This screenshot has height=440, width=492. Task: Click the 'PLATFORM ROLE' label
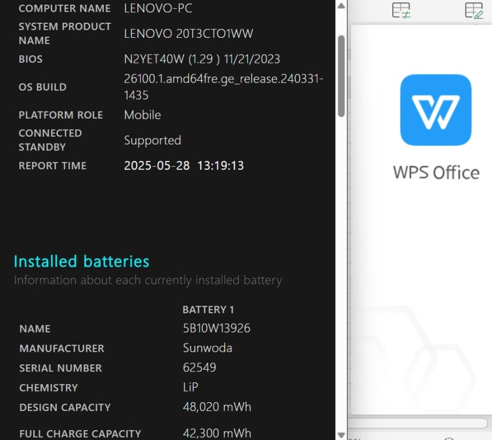[x=61, y=115]
